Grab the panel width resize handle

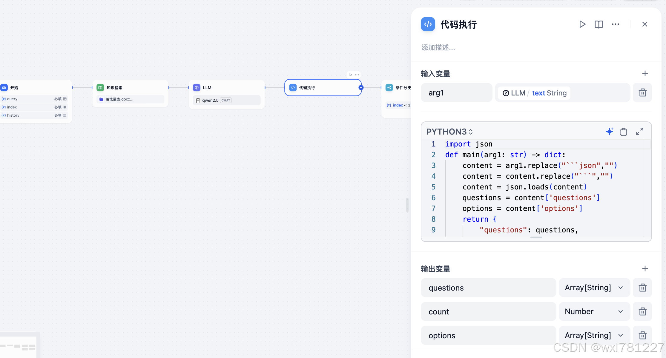click(407, 205)
